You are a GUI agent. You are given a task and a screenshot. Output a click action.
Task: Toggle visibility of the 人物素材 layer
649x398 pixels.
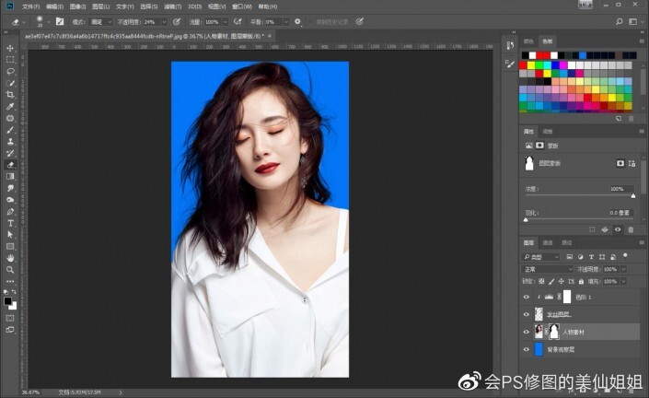pyautogui.click(x=527, y=332)
